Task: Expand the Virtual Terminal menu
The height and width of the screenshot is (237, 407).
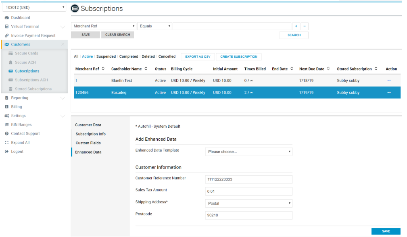Action: (63, 27)
